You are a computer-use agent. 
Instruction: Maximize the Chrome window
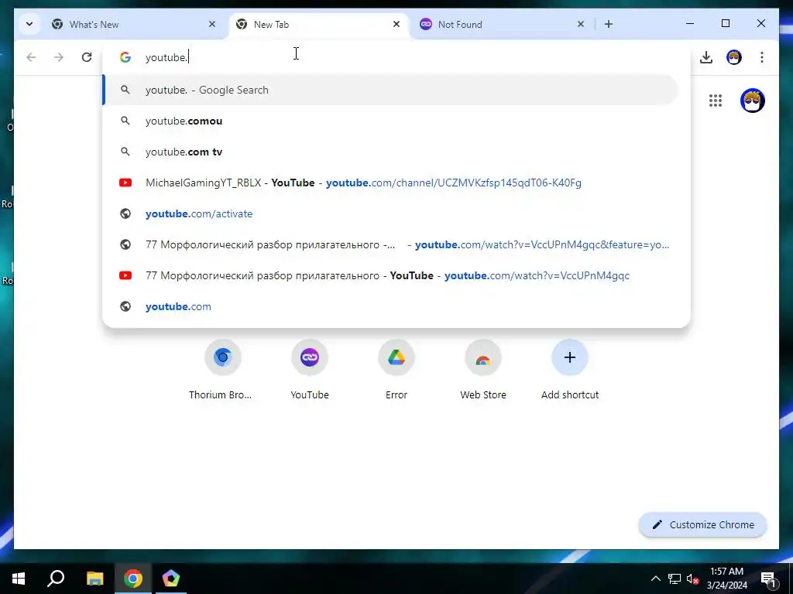[725, 24]
